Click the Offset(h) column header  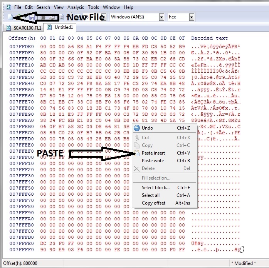tap(22, 38)
